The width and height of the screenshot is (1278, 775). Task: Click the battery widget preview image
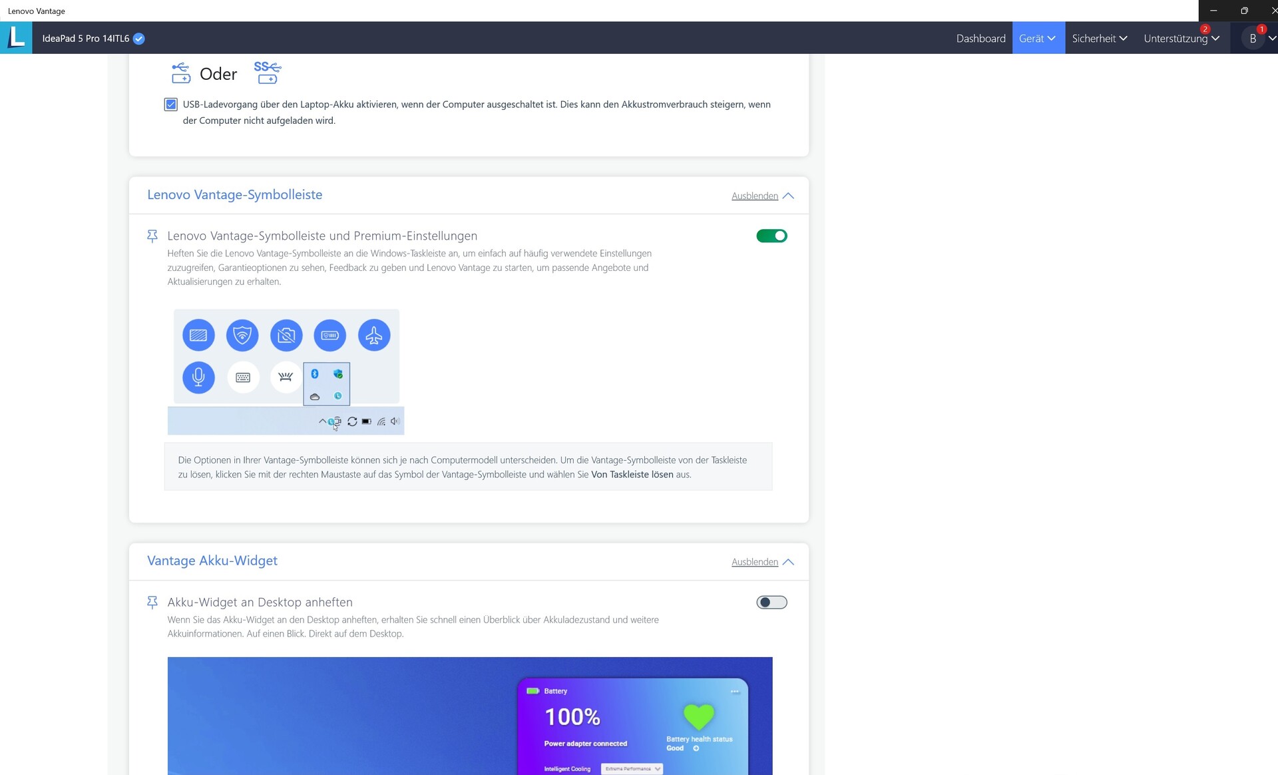tap(470, 716)
